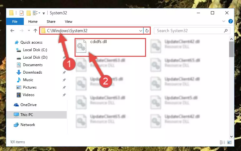Screen dimensions: 241x151
Task: Click the vertical scrollbar thumb
Action: (x=231, y=49)
